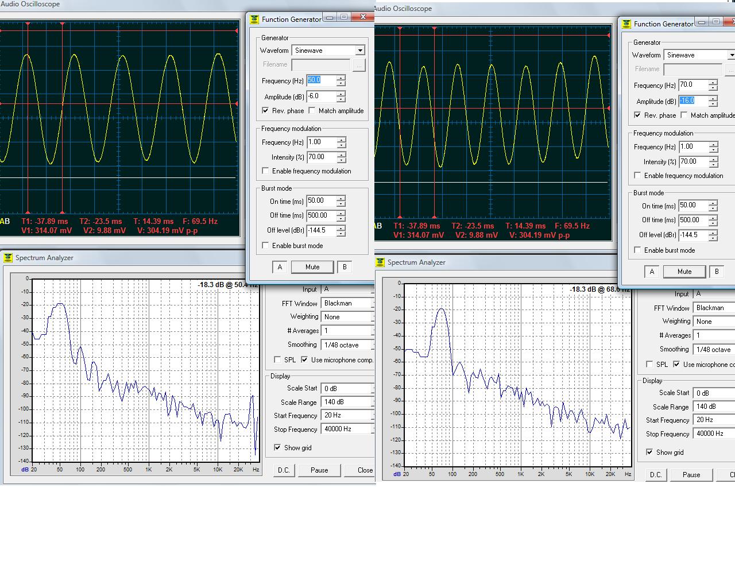Click the D.C. button in the 50.4 Hz analyzer
This screenshot has height=588, width=735.
[284, 470]
